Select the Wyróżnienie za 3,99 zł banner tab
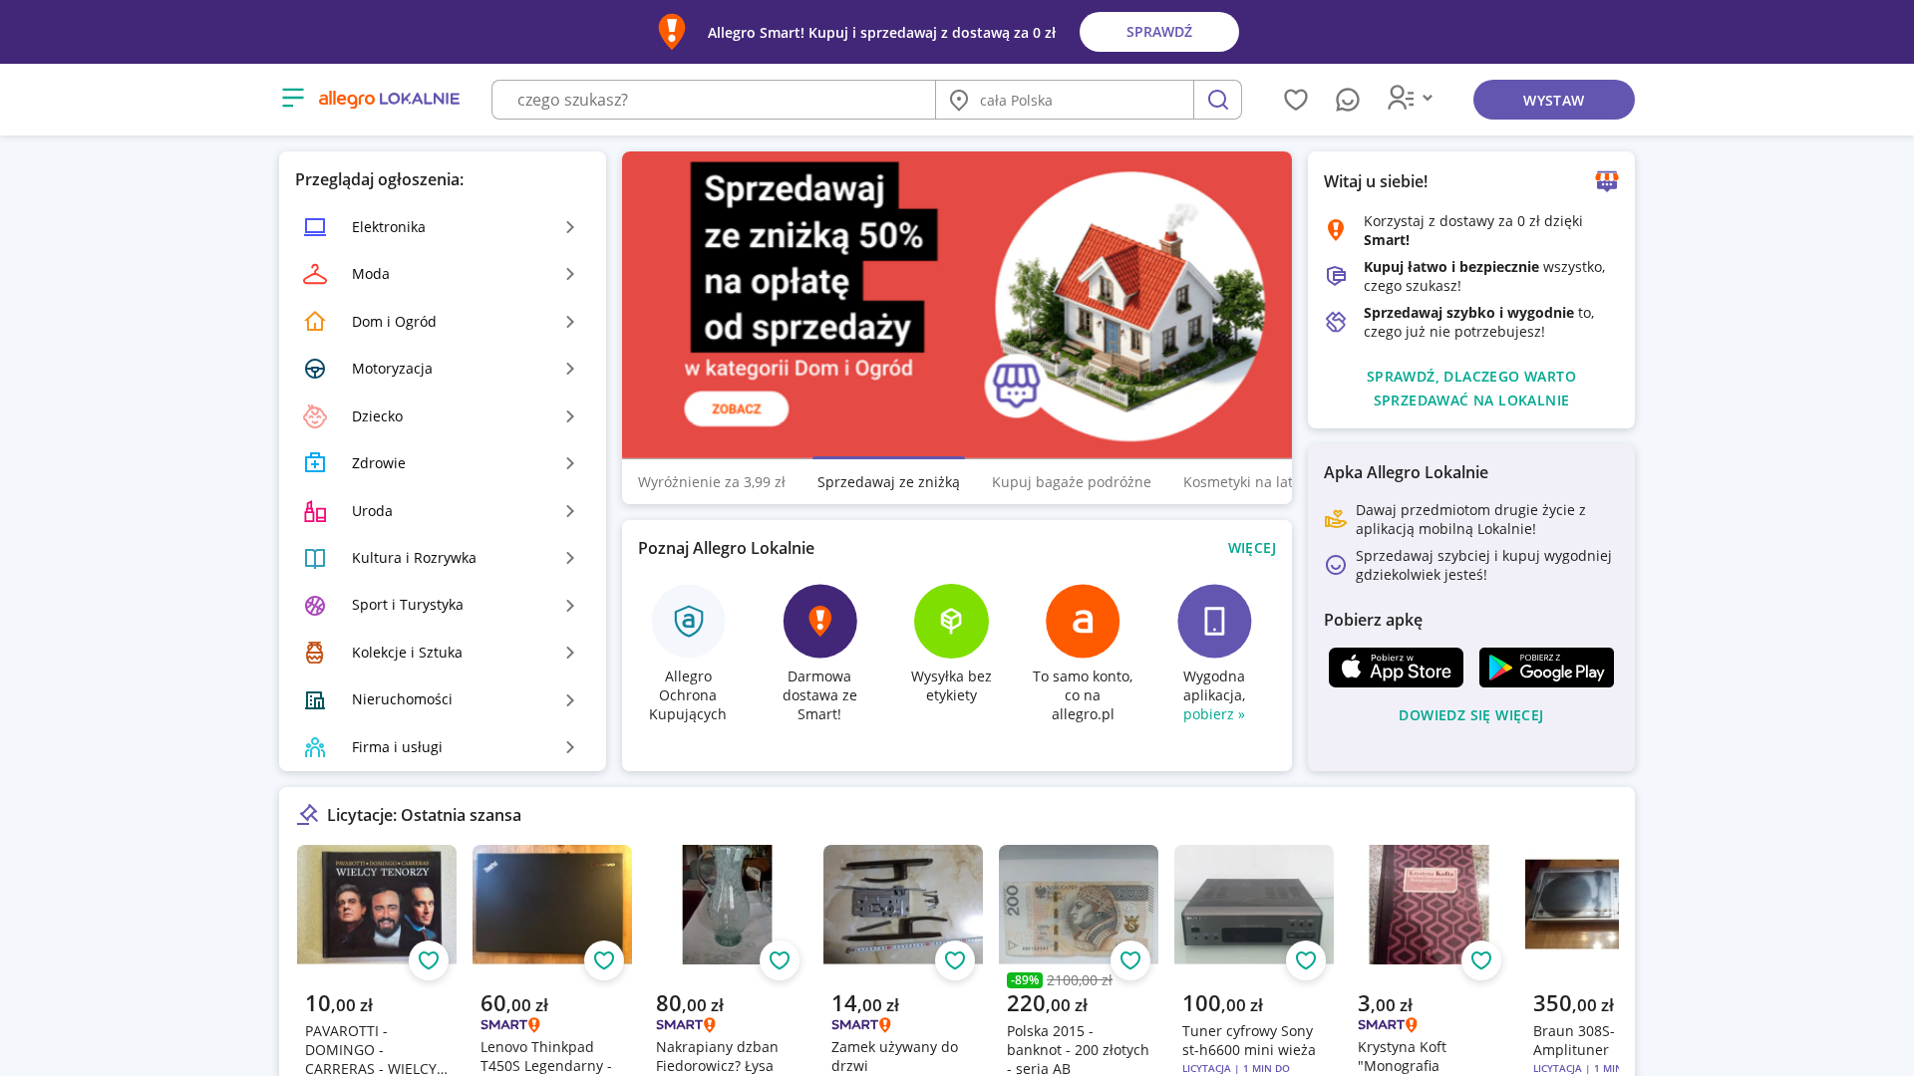The height and width of the screenshot is (1076, 1914). [x=712, y=482]
